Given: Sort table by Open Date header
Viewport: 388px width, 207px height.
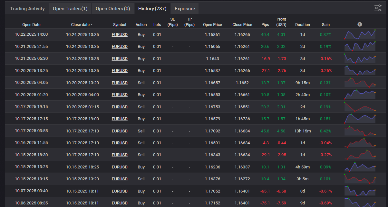Looking at the screenshot, I should [31, 25].
